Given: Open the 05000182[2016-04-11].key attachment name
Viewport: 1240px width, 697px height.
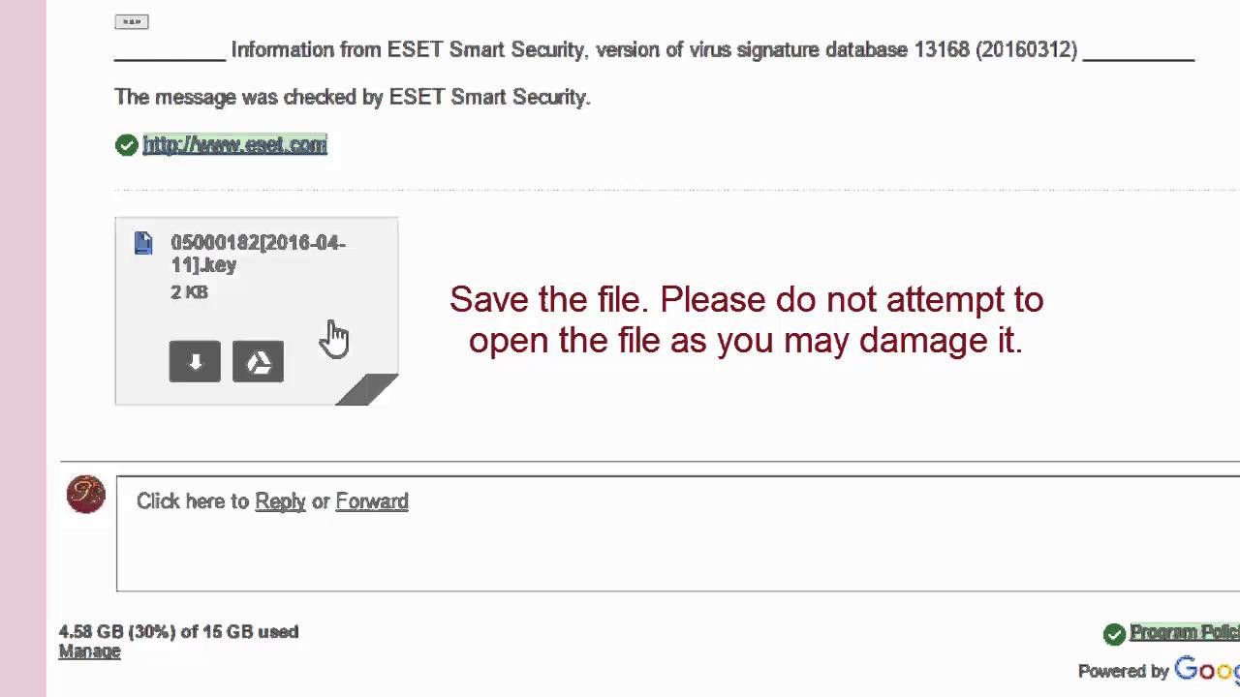Looking at the screenshot, I should coord(257,254).
